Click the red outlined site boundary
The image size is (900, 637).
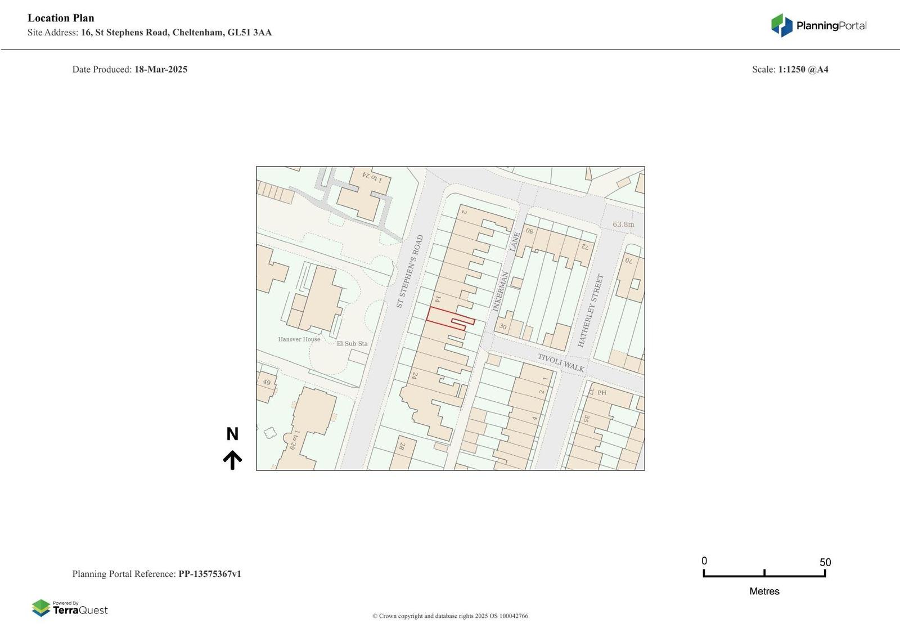450,320
